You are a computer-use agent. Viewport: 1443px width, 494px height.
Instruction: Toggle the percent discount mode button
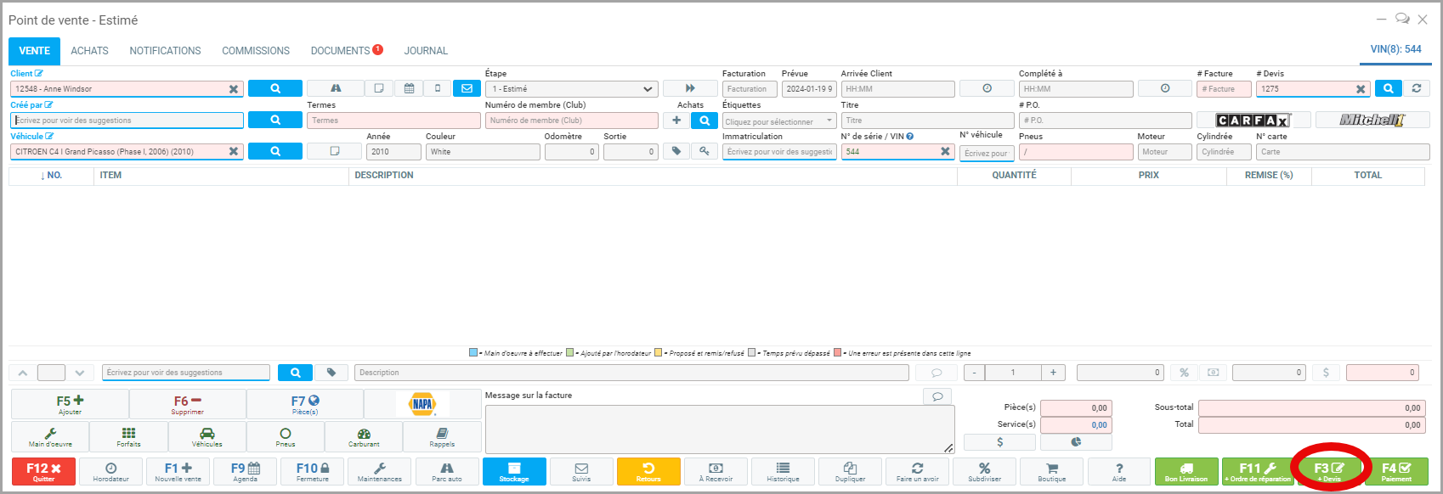(1184, 373)
